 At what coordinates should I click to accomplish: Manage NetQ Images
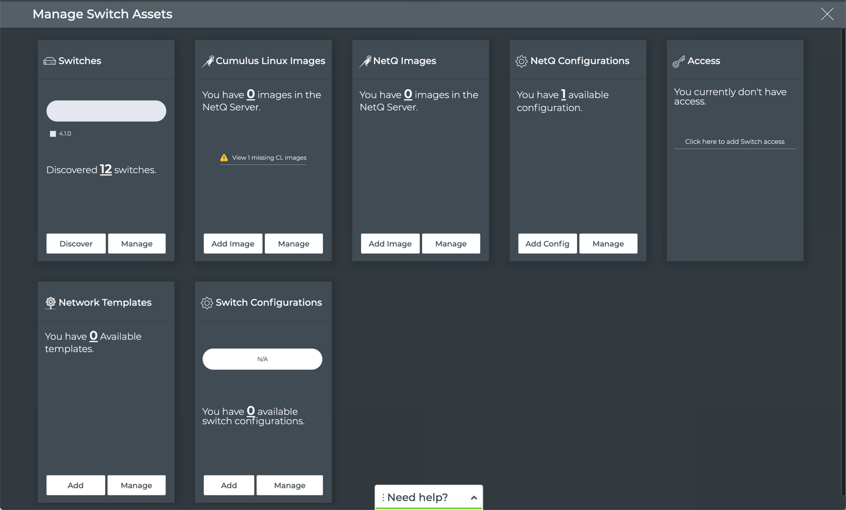click(450, 244)
